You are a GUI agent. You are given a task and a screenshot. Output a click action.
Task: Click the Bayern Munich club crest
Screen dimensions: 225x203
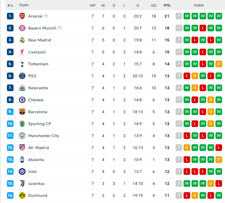coord(22,28)
